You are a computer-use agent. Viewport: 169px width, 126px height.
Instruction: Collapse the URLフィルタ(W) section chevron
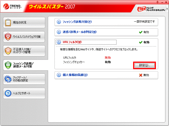[x=59, y=42]
